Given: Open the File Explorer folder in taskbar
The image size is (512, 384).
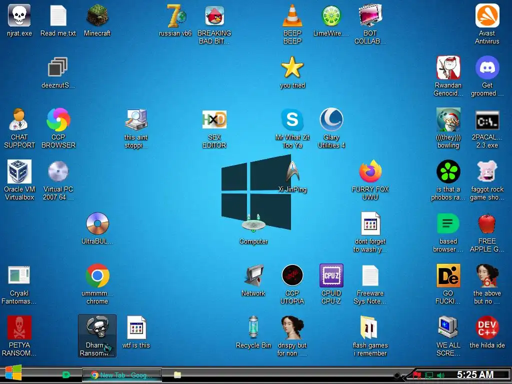Looking at the screenshot, I should pyautogui.click(x=177, y=375).
